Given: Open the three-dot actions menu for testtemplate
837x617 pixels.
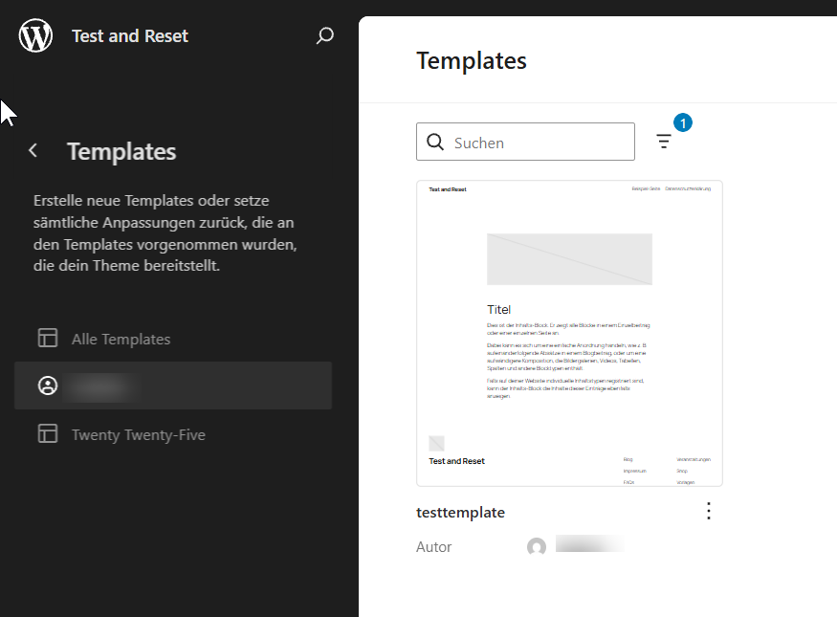Looking at the screenshot, I should (x=709, y=512).
